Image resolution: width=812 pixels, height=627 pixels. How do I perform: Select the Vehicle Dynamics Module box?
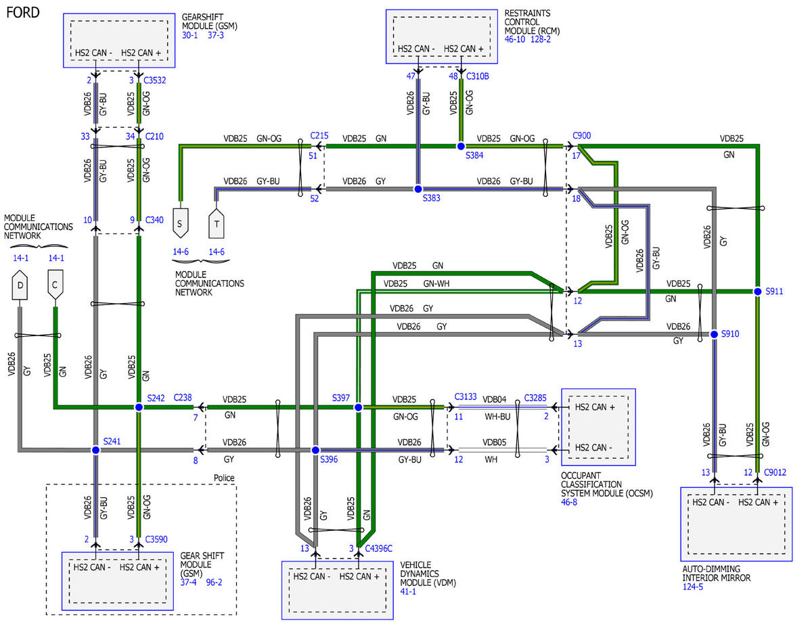coord(338,590)
